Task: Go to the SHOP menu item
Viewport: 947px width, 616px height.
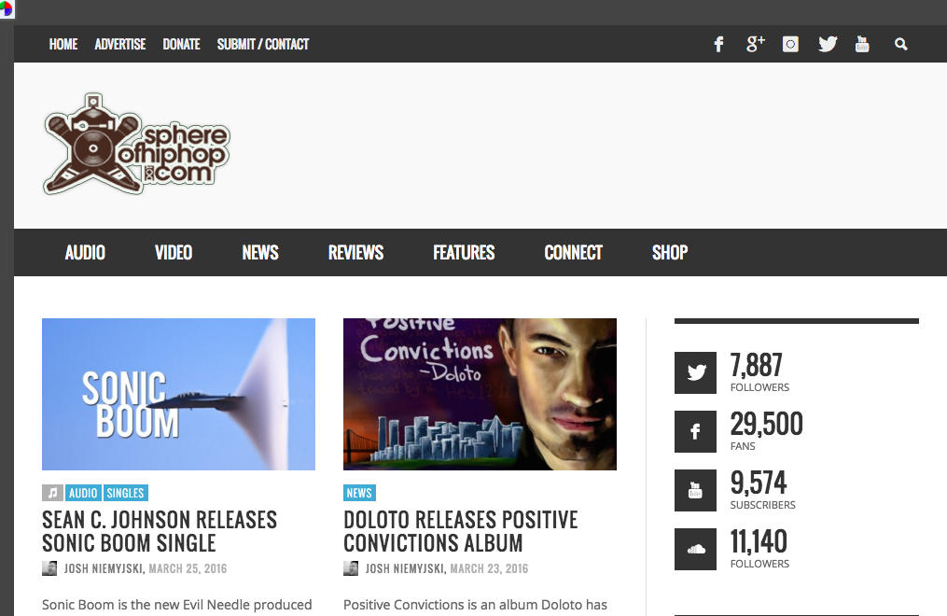Action: [670, 252]
